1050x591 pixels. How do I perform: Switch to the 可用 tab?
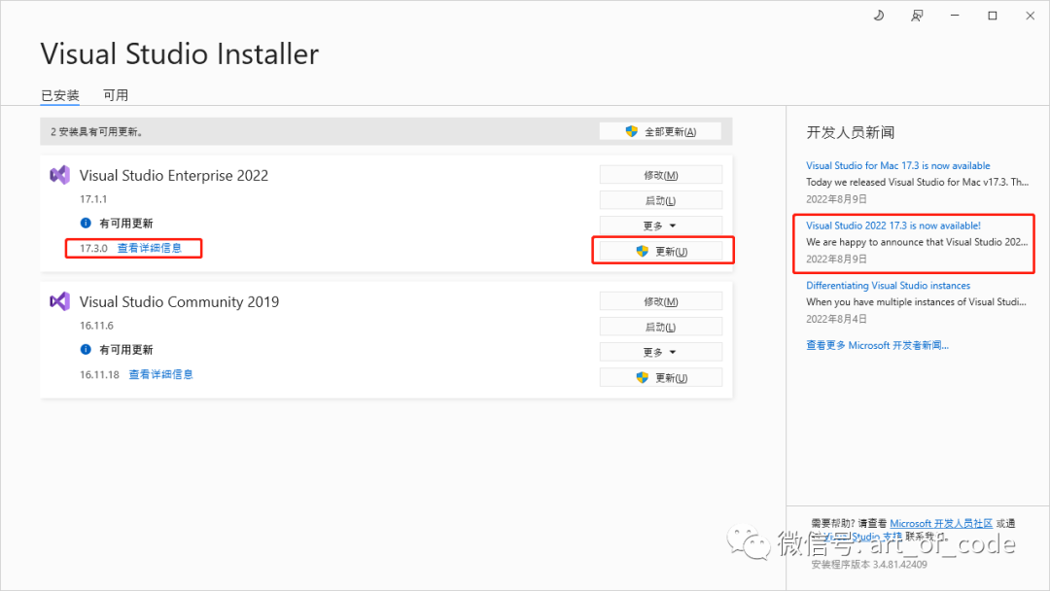point(115,95)
